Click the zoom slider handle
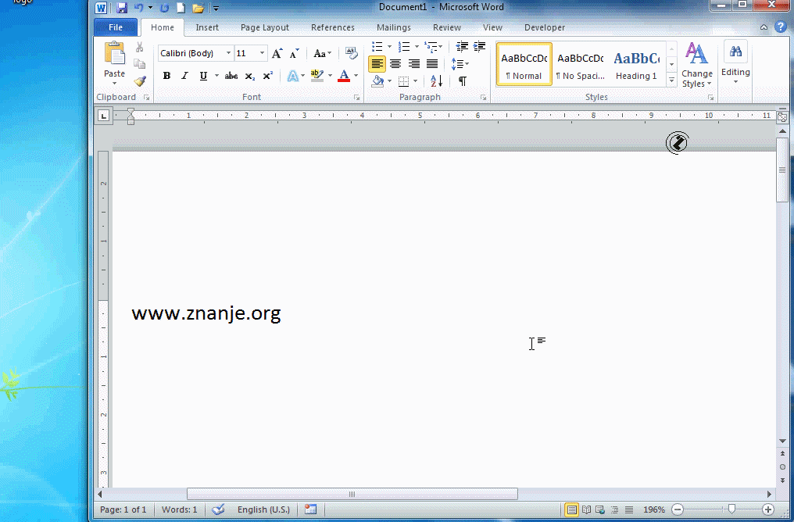The height and width of the screenshot is (522, 794). coord(731,509)
